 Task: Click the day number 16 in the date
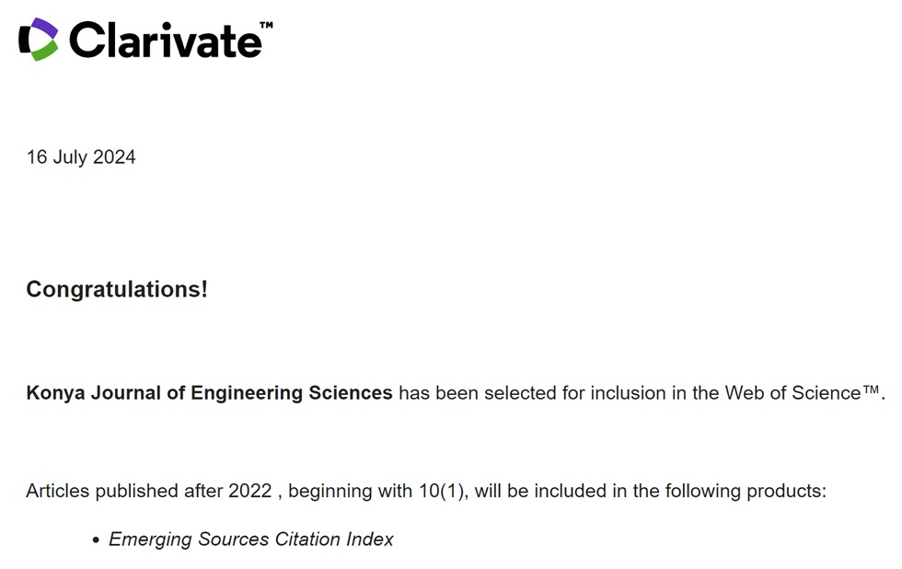click(x=36, y=157)
